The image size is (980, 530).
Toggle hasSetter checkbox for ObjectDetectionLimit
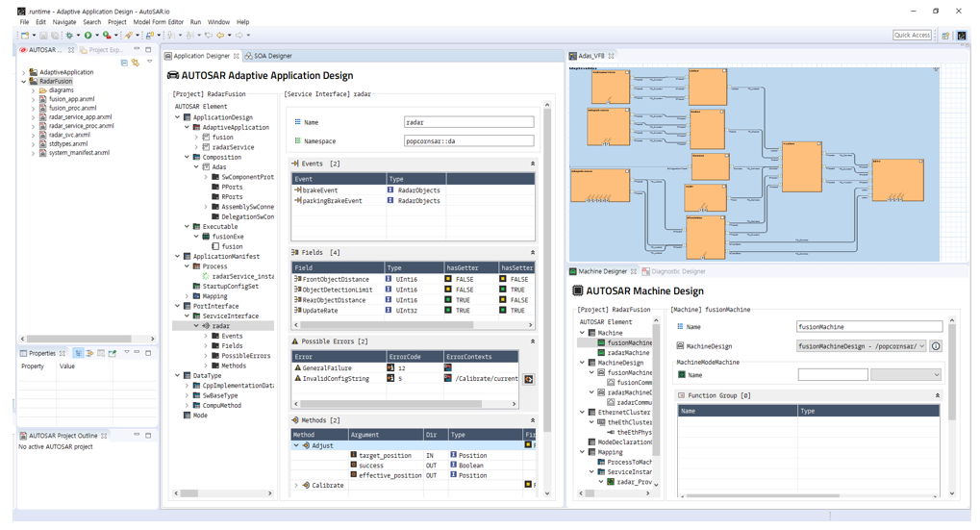(x=503, y=290)
